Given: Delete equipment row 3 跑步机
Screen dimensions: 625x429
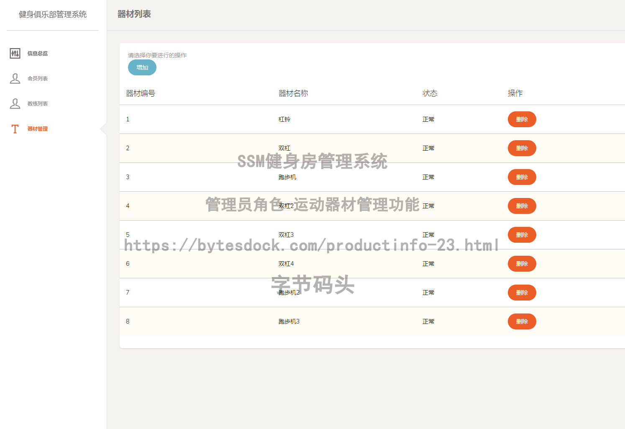Looking at the screenshot, I should point(522,177).
